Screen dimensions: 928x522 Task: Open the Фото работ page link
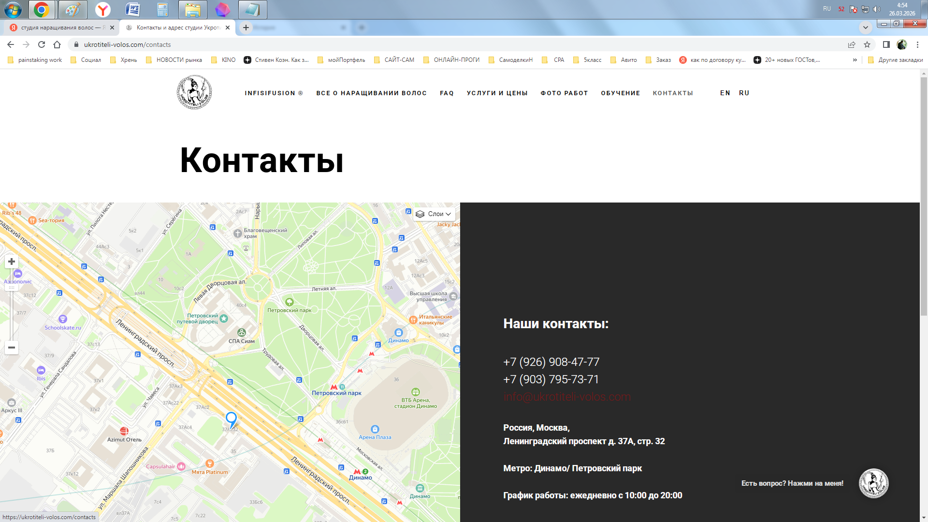coord(564,93)
